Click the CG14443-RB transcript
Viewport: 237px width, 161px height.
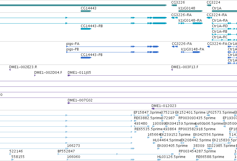click(86, 29)
